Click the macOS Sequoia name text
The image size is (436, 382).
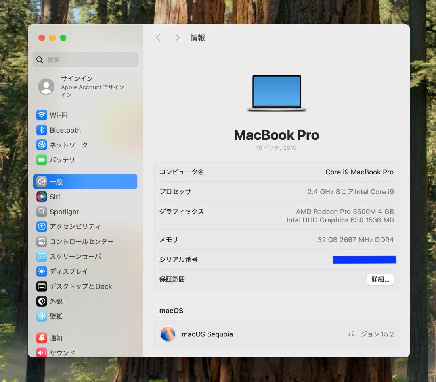pos(207,334)
